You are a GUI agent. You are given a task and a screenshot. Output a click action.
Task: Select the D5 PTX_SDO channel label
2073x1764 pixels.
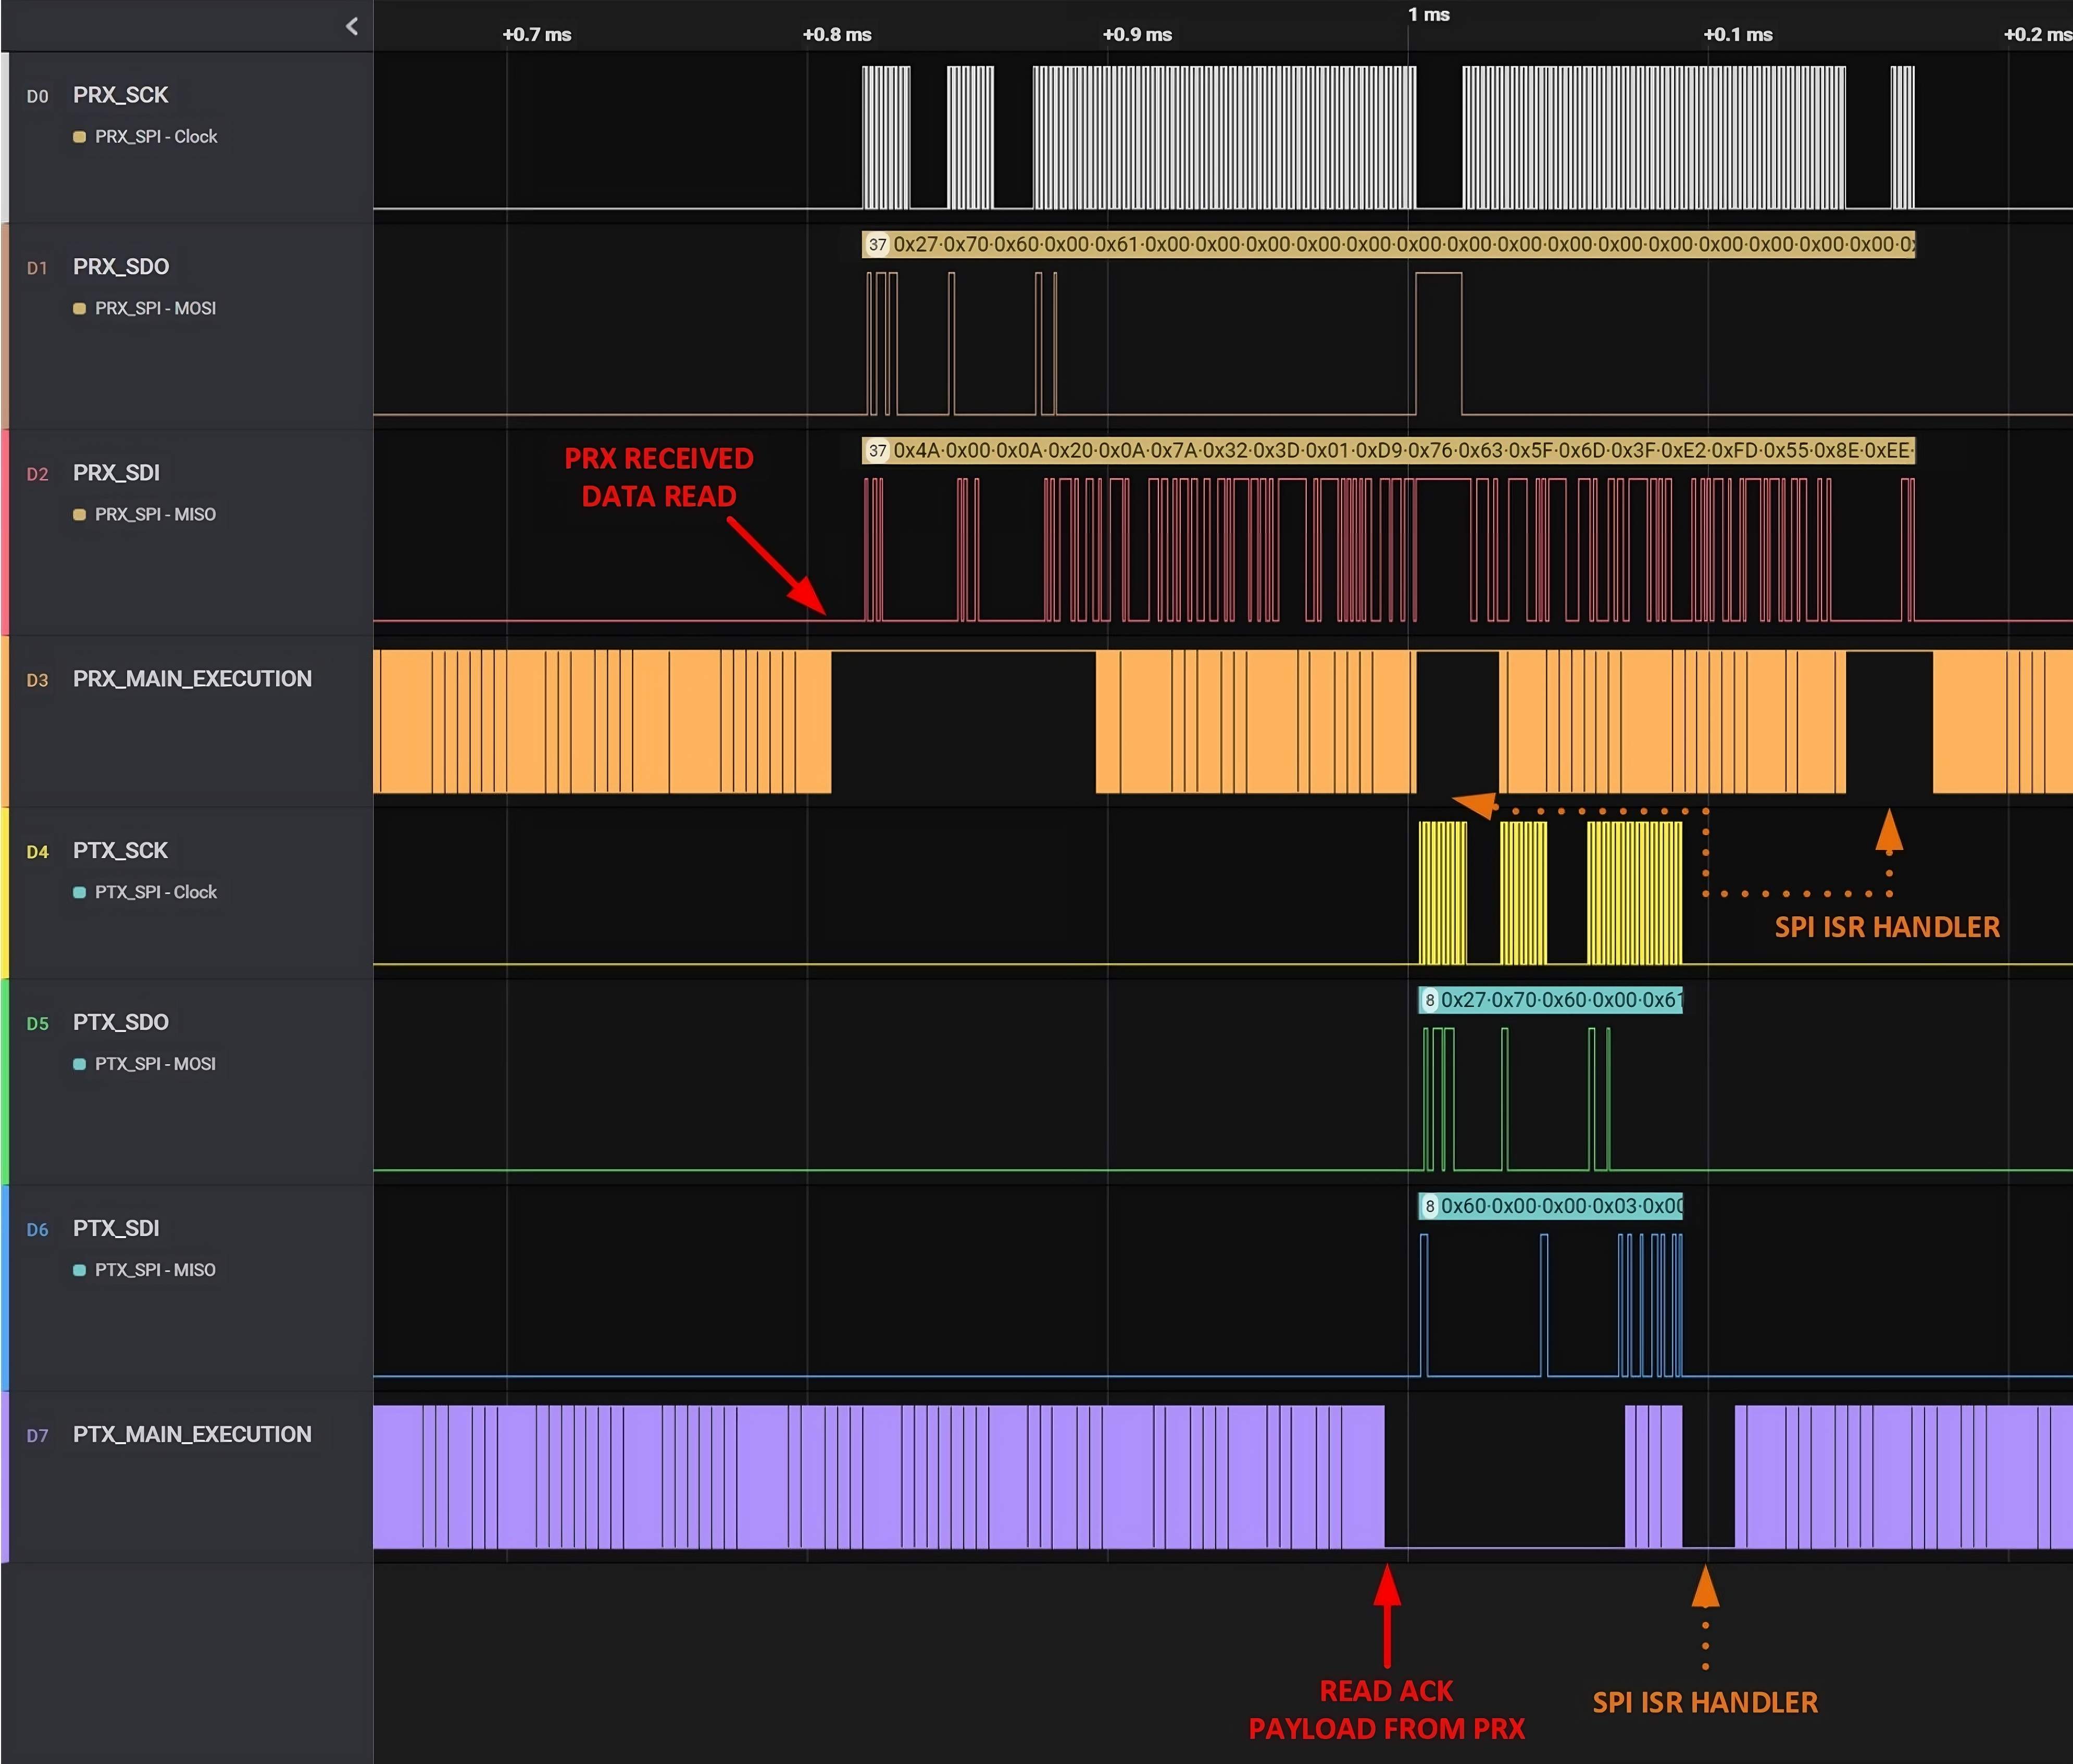121,1023
